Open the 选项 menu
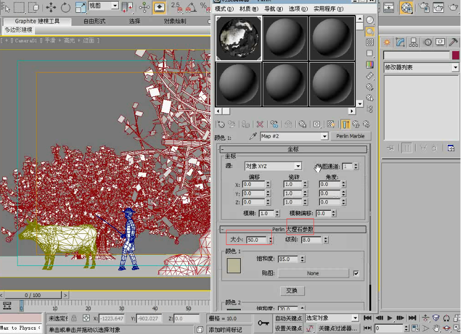 (298, 9)
